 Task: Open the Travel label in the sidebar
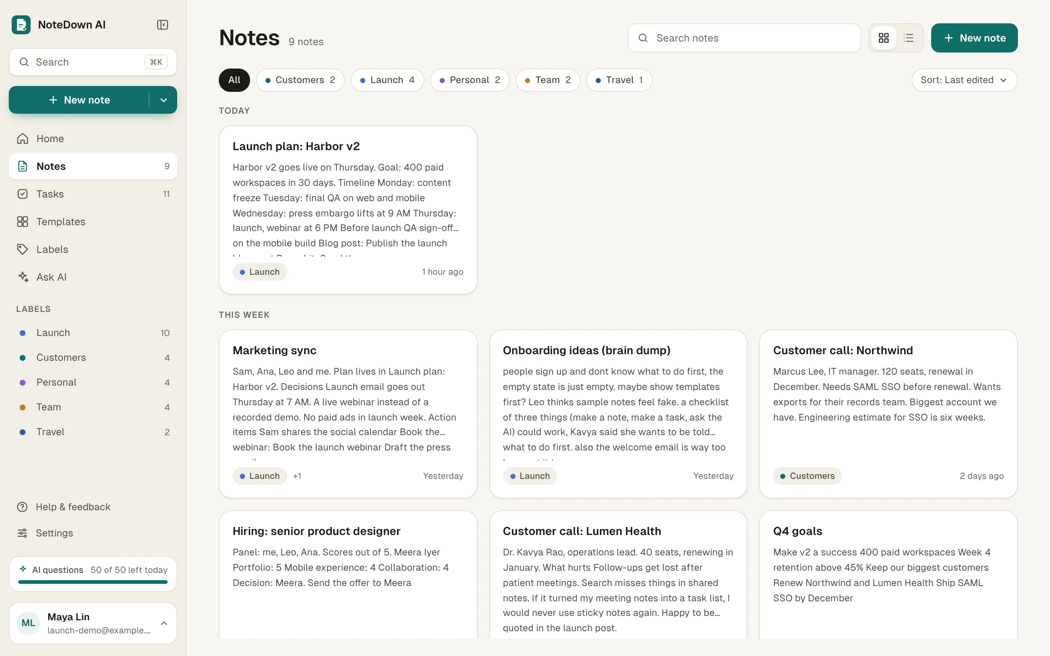(x=93, y=432)
